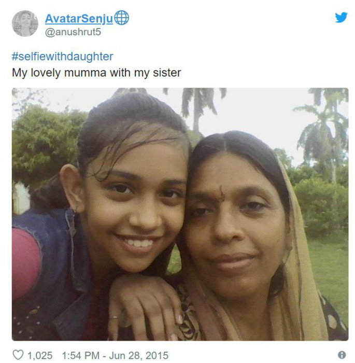This screenshot has width=355, height=363.
Task: Click the 1,025 likes count
Action: tap(39, 355)
